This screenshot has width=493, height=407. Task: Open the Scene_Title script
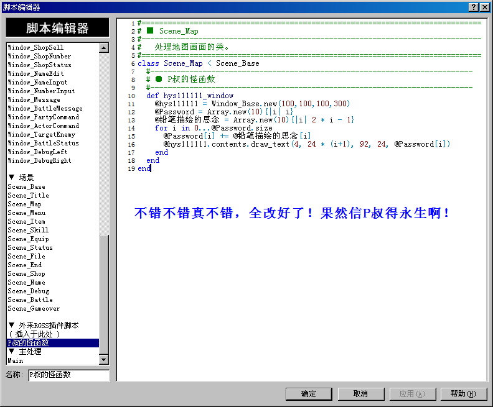[x=28, y=196]
